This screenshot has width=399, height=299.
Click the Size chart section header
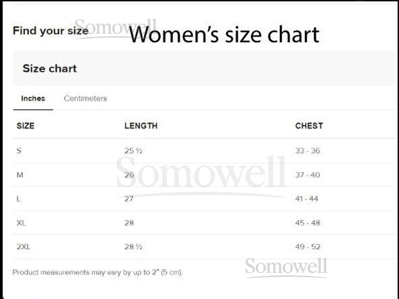pyautogui.click(x=50, y=68)
